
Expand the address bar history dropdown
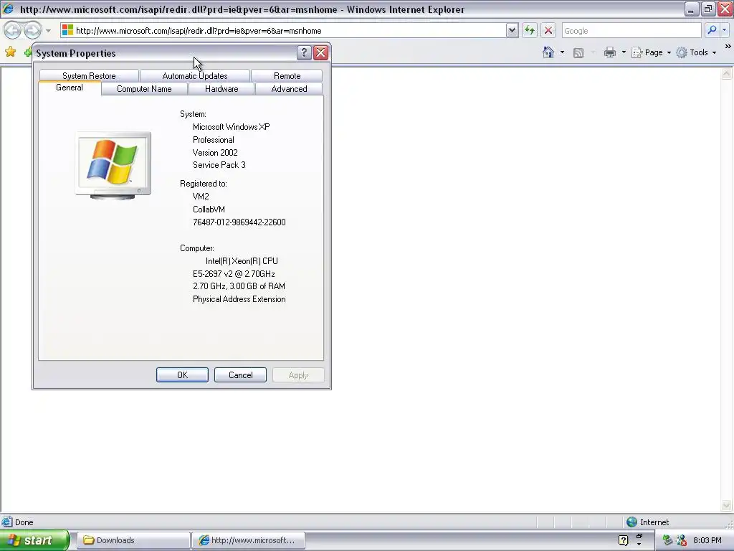pos(512,30)
